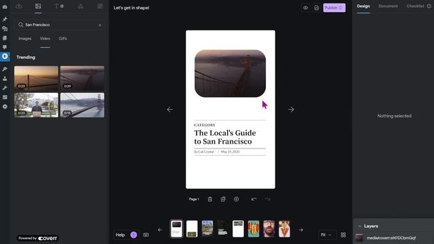Switch to the Document tab
The height and width of the screenshot is (244, 434).
pos(388,6)
